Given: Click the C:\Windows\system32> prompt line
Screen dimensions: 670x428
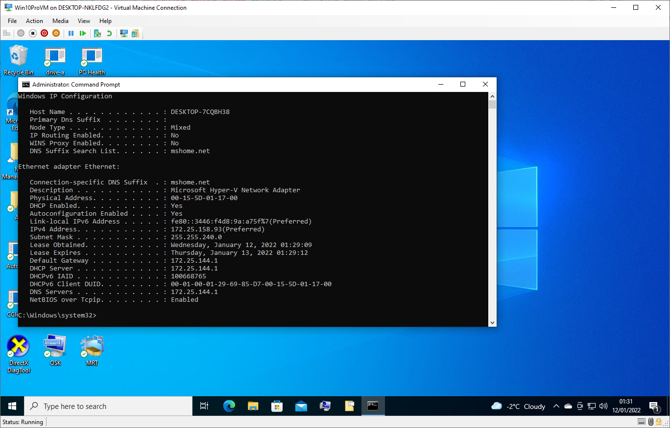Looking at the screenshot, I should [x=57, y=315].
